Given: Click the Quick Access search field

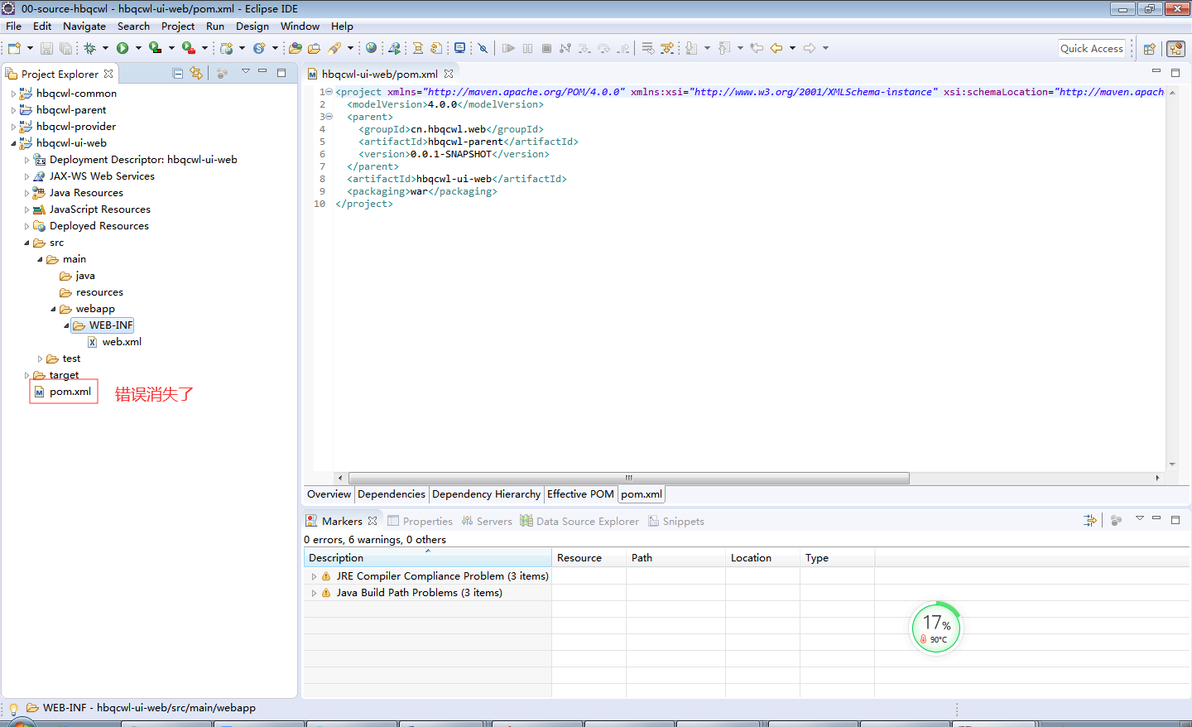Looking at the screenshot, I should coord(1092,49).
